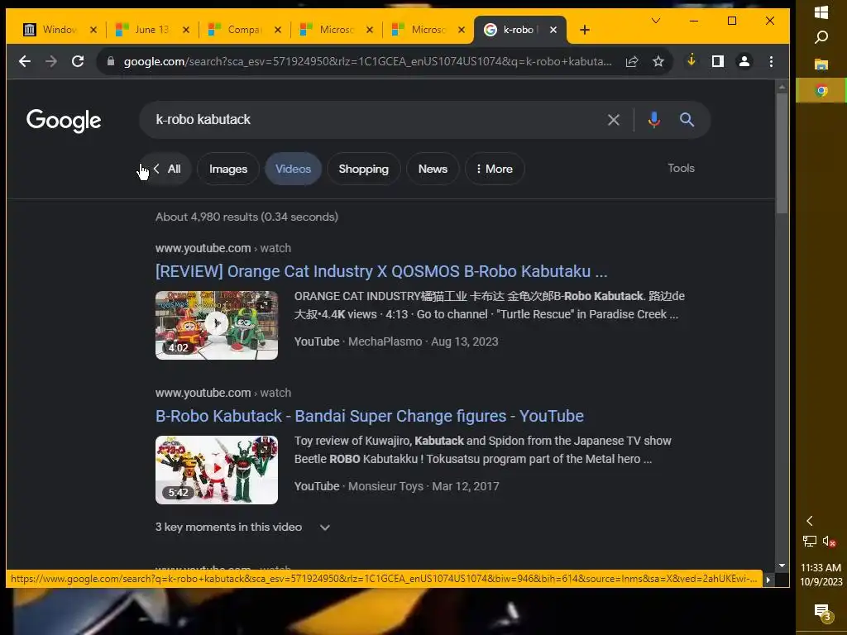
Task: Select the Videos search filter
Action: point(293,169)
